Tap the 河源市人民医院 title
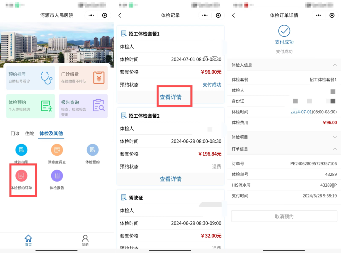 57,15
